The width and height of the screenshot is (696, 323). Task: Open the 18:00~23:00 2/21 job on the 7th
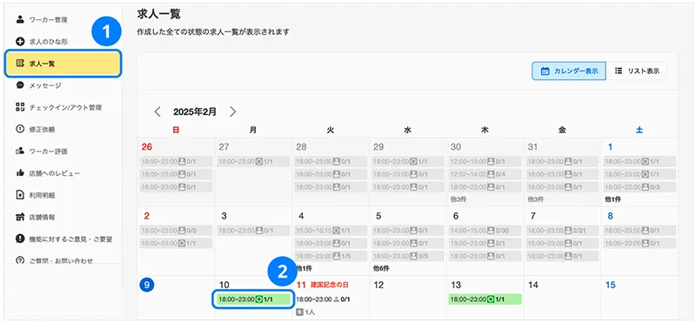[x=562, y=231]
